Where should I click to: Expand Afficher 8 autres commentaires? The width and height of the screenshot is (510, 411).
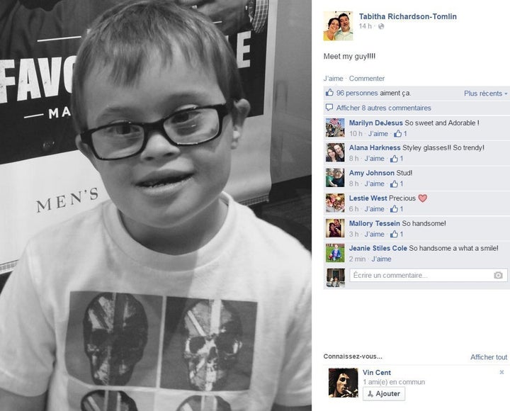pyautogui.click(x=383, y=108)
